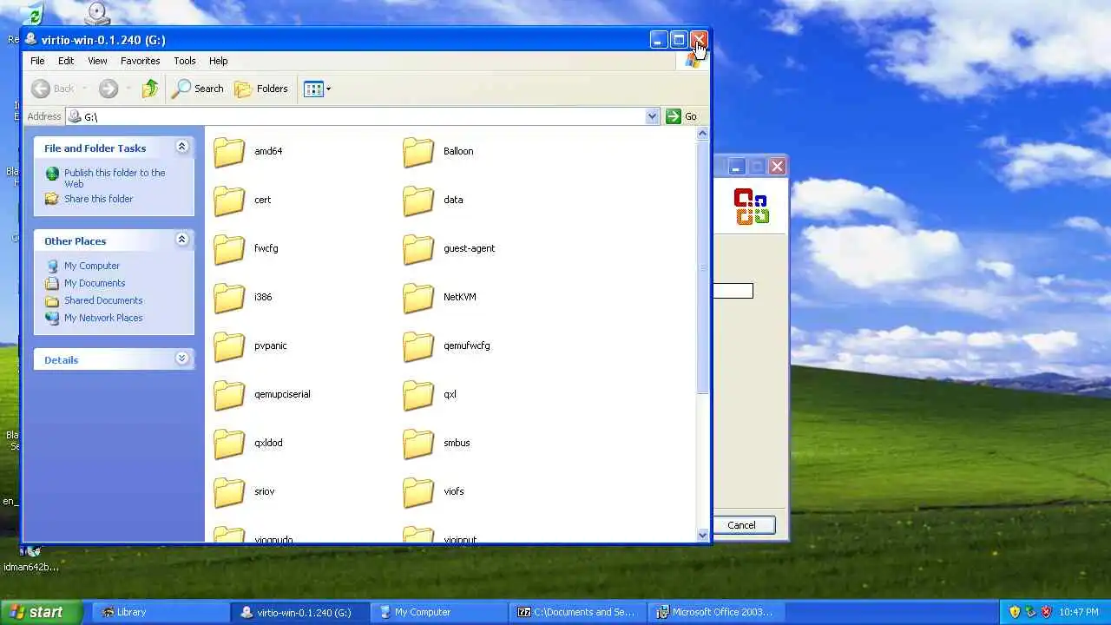This screenshot has width=1111, height=625.
Task: Collapse the Other Places panel
Action: pos(181,240)
